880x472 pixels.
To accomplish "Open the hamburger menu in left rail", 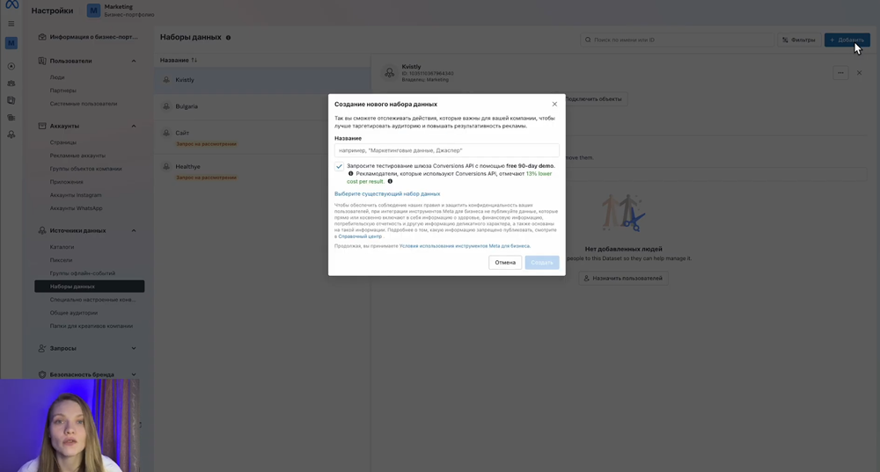I will pyautogui.click(x=11, y=24).
